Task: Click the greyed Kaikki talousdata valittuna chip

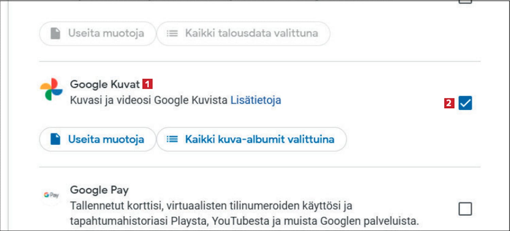Action: click(x=243, y=33)
